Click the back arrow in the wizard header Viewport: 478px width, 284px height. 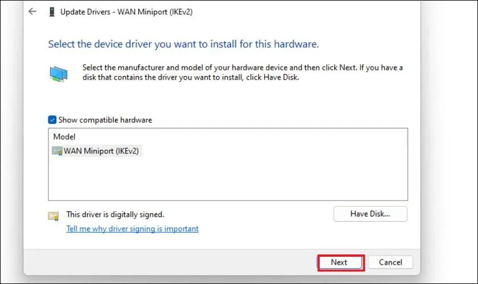coord(32,11)
